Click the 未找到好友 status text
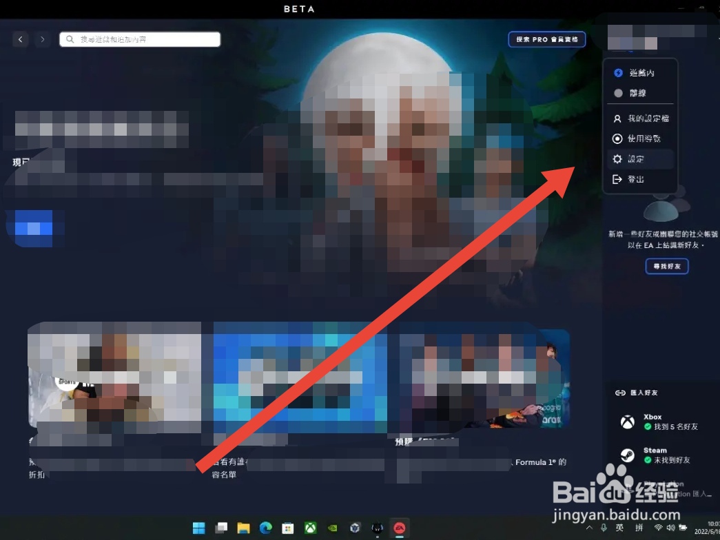The image size is (720, 540). click(672, 460)
